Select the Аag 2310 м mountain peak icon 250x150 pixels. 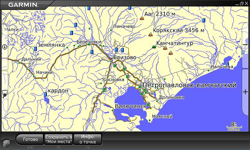pos(142,18)
